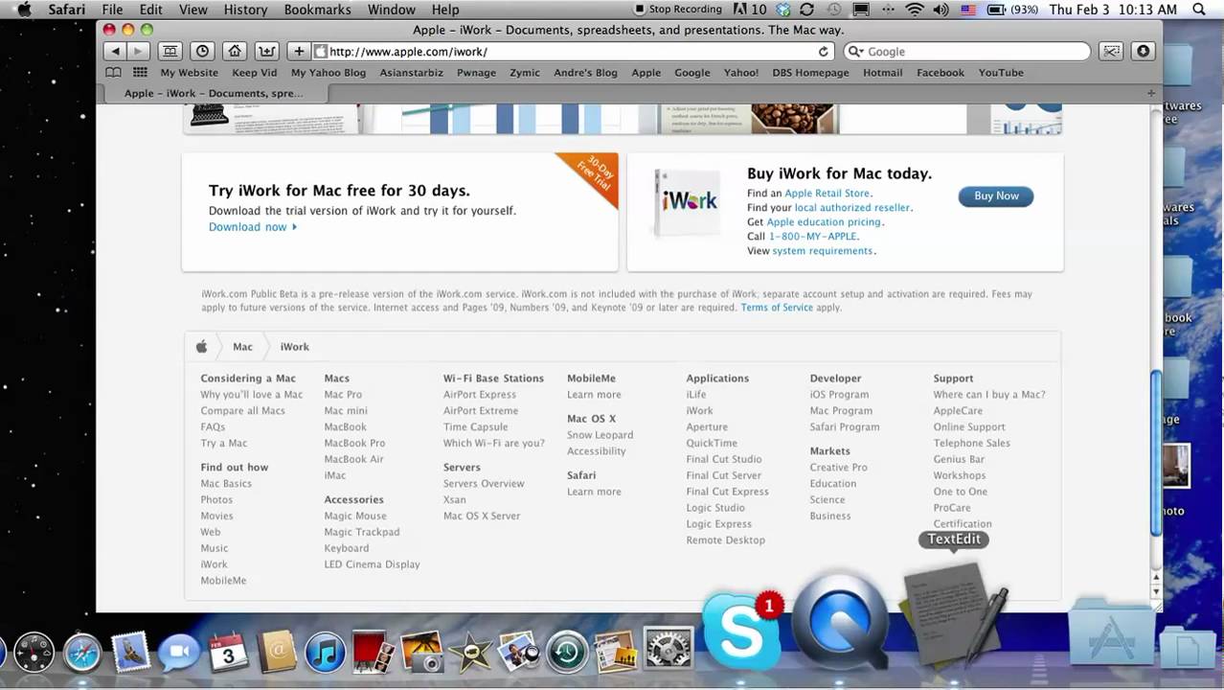Screen dimensions: 1224x690
Task: Click the MacBook Pro footer link
Action: 354,444
